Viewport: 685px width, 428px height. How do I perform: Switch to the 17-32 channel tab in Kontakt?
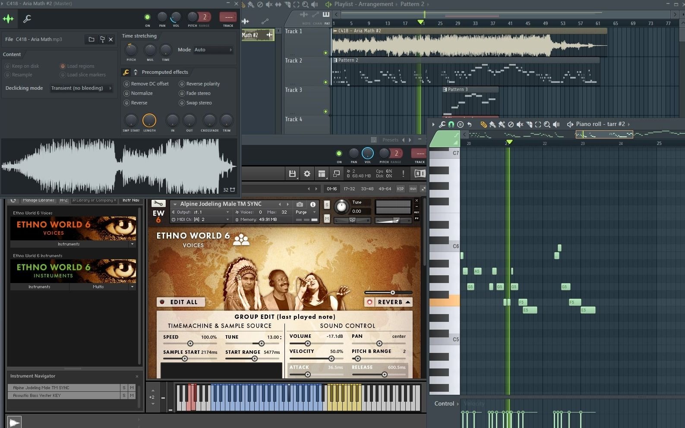[x=349, y=189]
